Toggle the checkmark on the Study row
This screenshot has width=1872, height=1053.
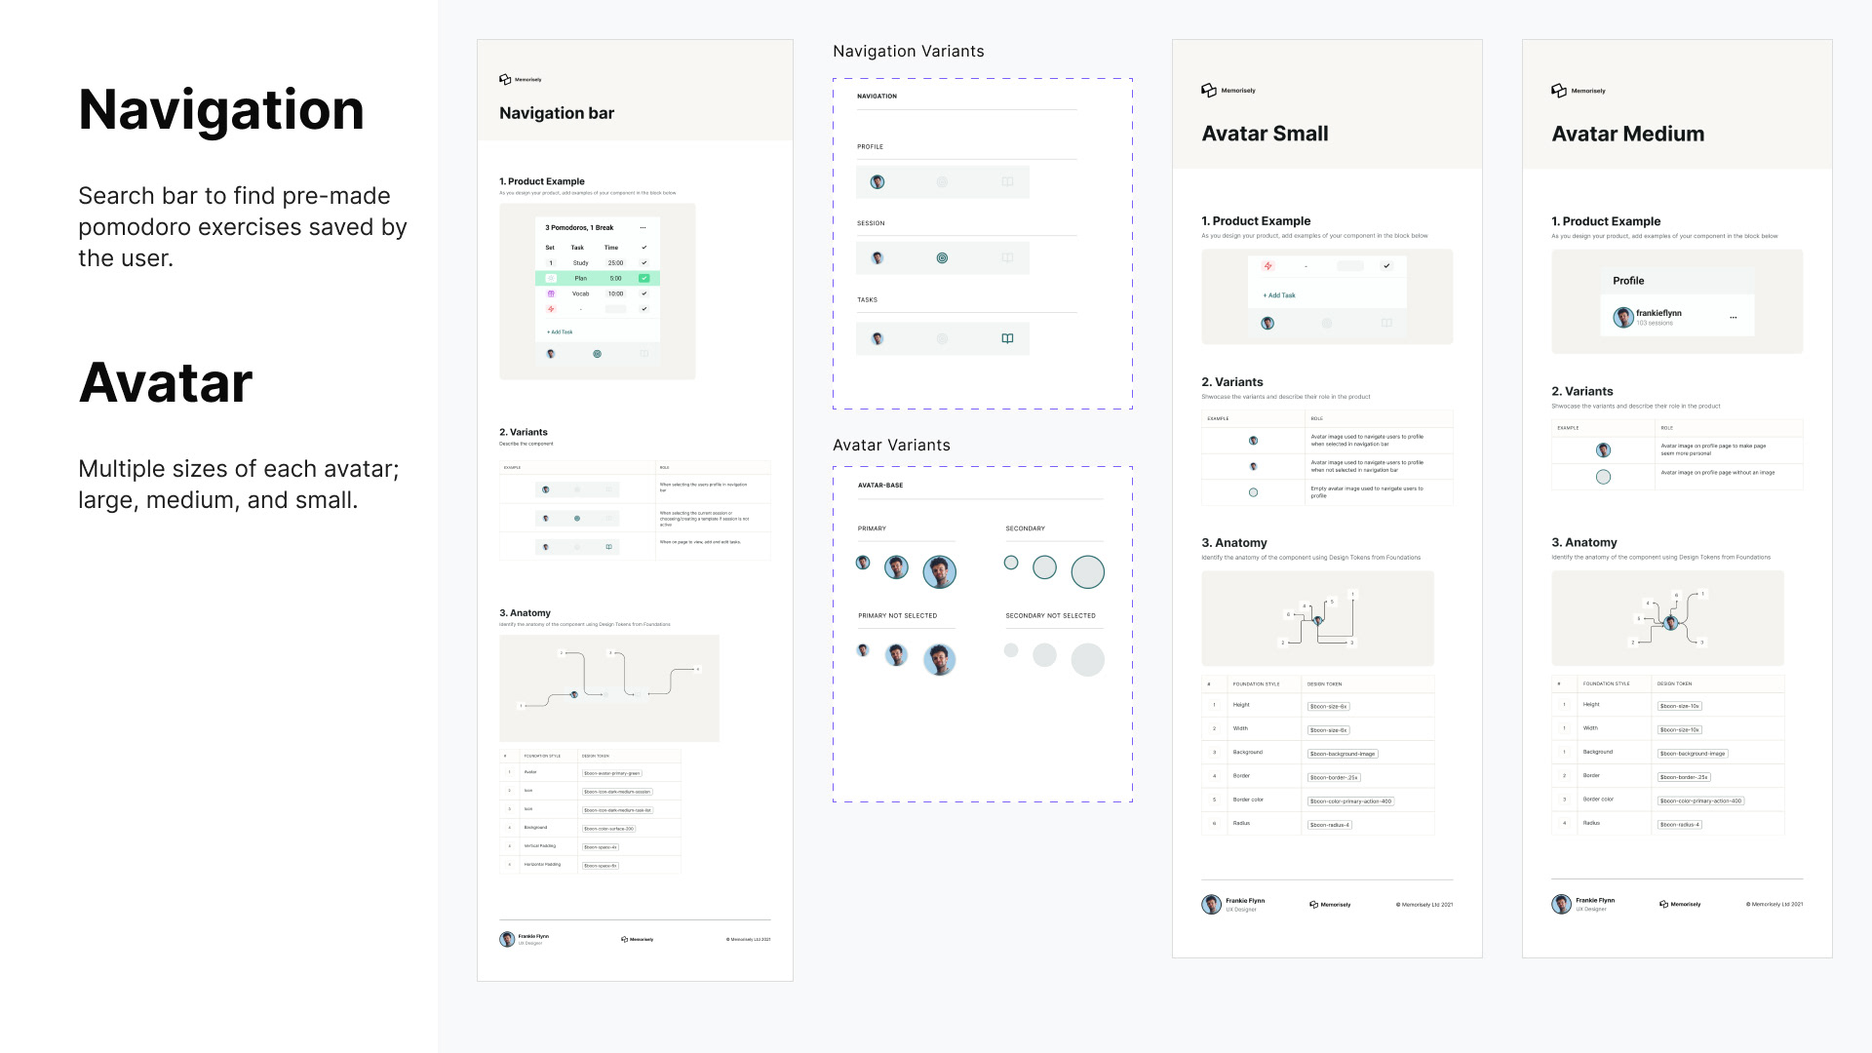point(643,263)
